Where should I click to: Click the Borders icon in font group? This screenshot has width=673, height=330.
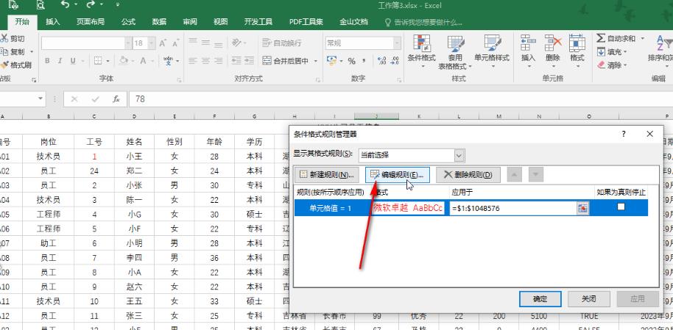98,61
